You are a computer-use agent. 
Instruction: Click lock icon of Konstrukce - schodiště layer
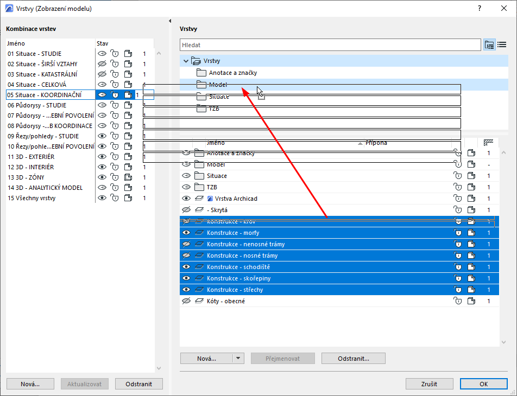pyautogui.click(x=458, y=267)
